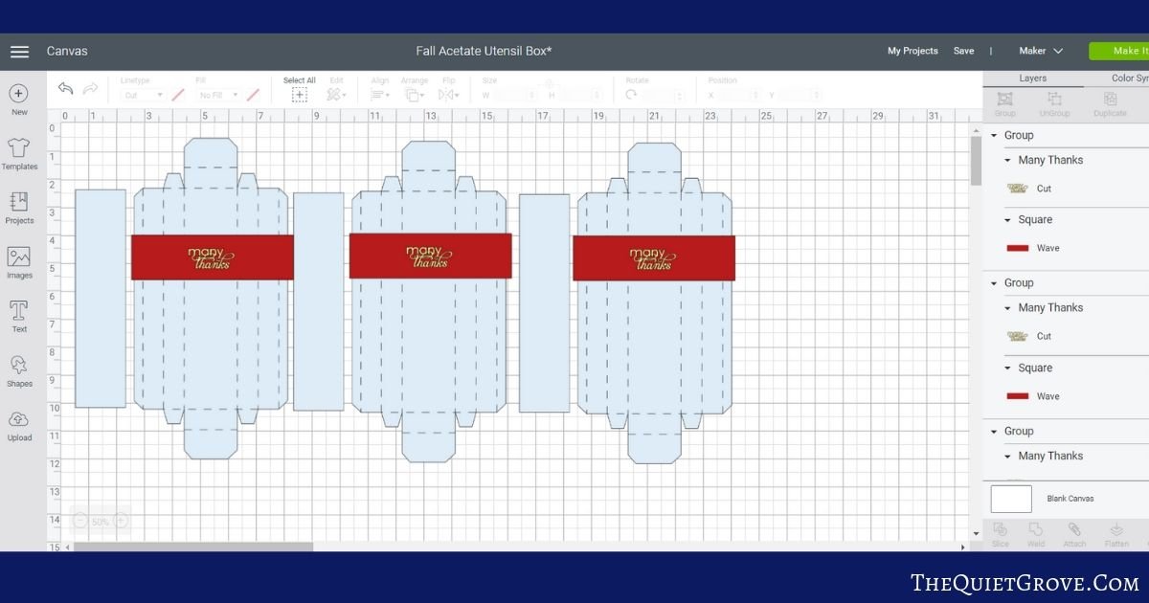The width and height of the screenshot is (1149, 603).
Task: Click the canvas vertical scrollbar
Action: click(976, 160)
